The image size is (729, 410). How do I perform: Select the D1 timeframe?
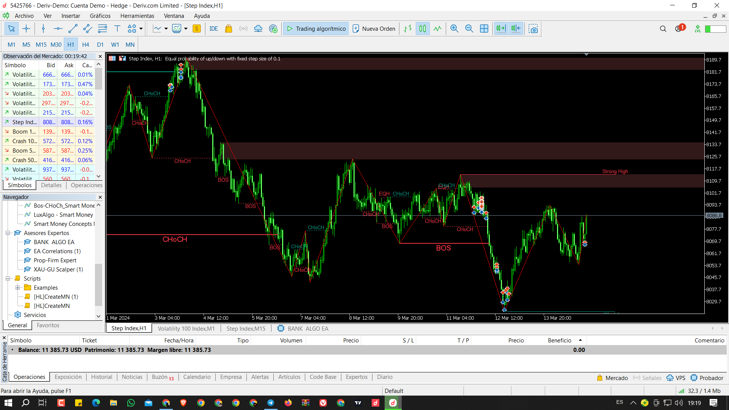[x=100, y=45]
